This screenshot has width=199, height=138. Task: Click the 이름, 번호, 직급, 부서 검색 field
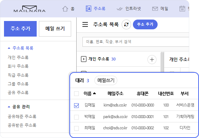136,42
